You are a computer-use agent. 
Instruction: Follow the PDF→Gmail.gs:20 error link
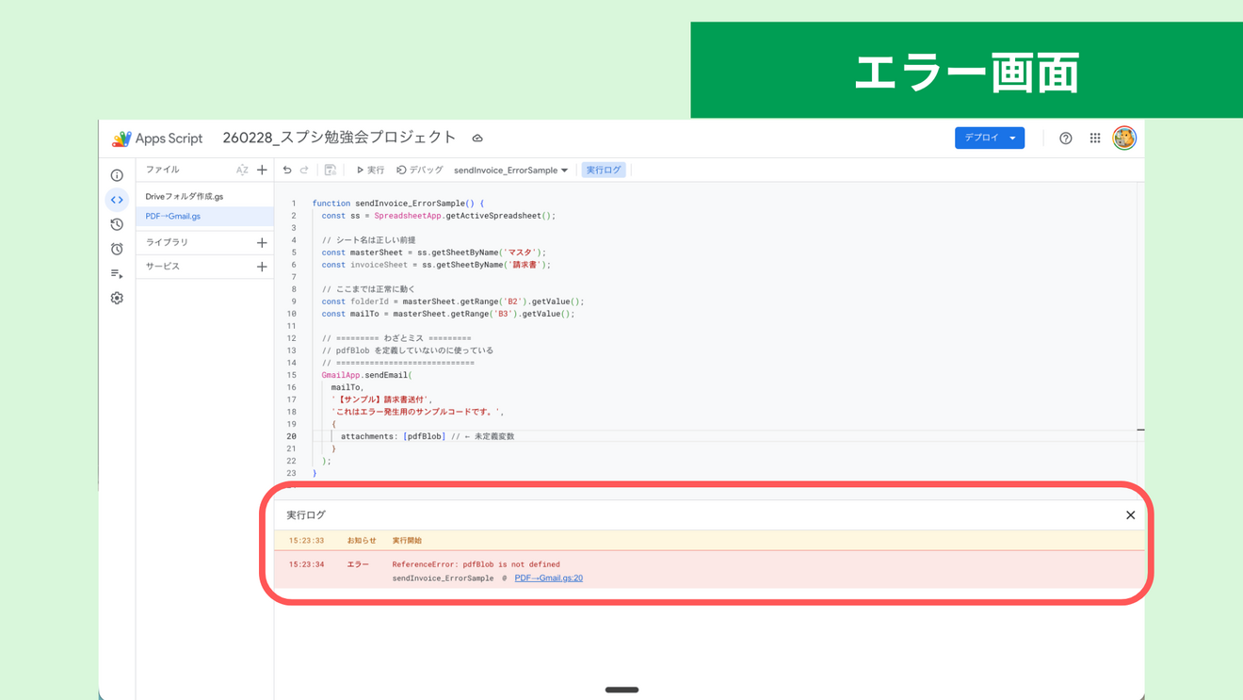[548, 578]
